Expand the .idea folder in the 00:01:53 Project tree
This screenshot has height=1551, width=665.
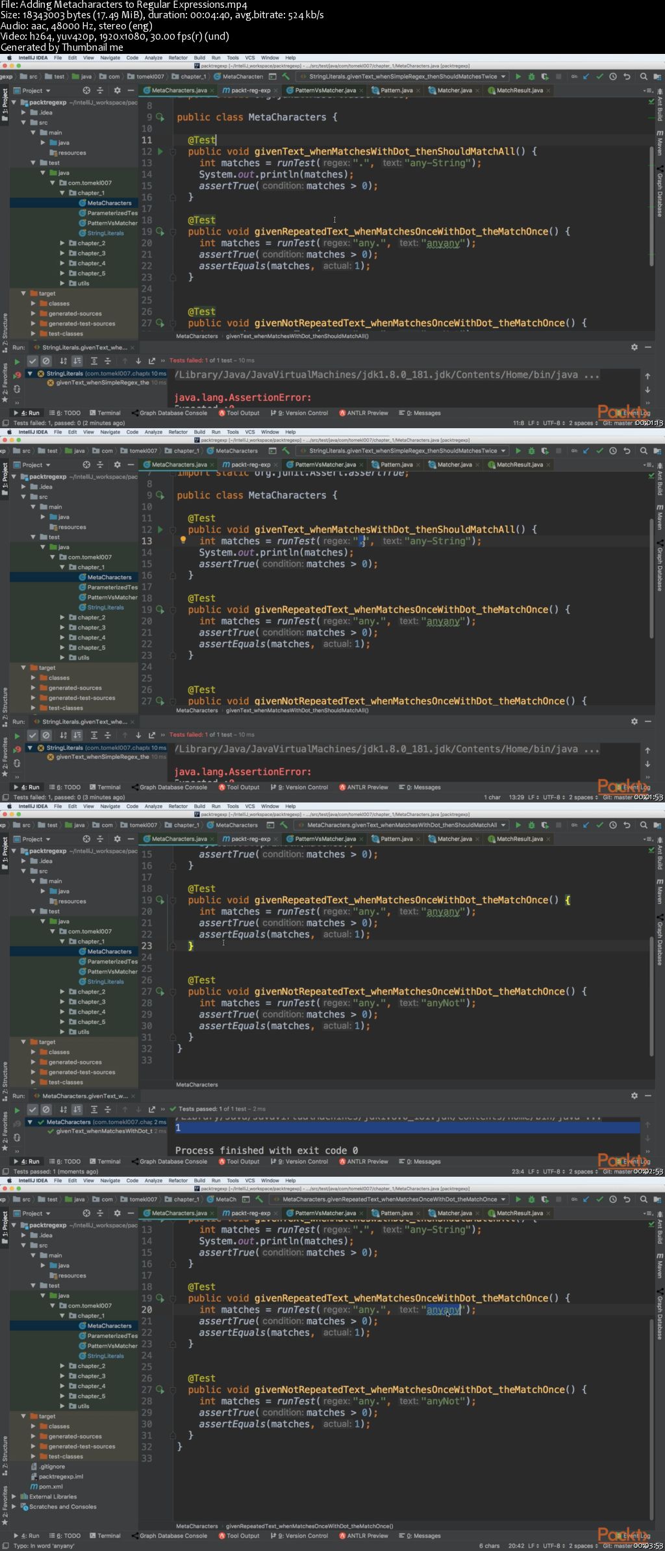point(23,487)
